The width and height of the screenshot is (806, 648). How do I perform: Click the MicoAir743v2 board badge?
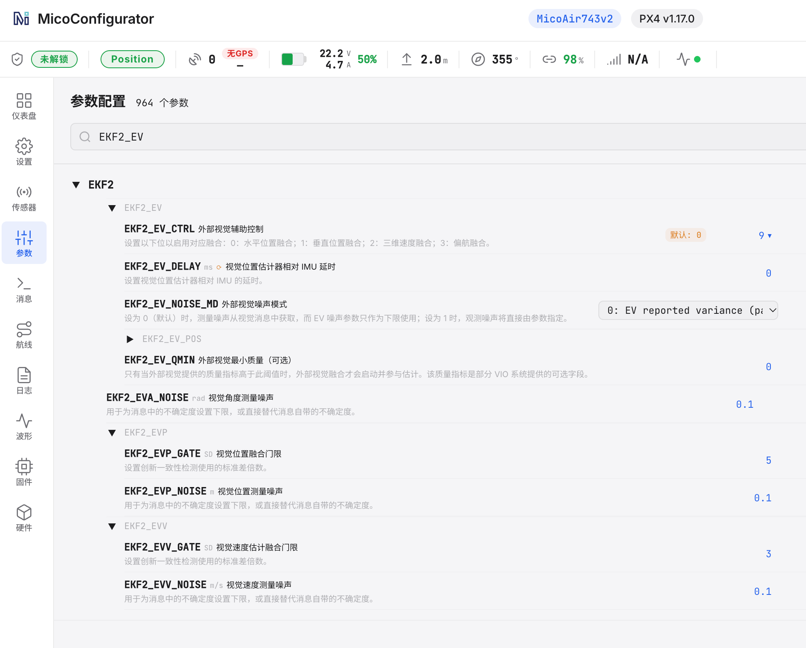[x=575, y=19]
